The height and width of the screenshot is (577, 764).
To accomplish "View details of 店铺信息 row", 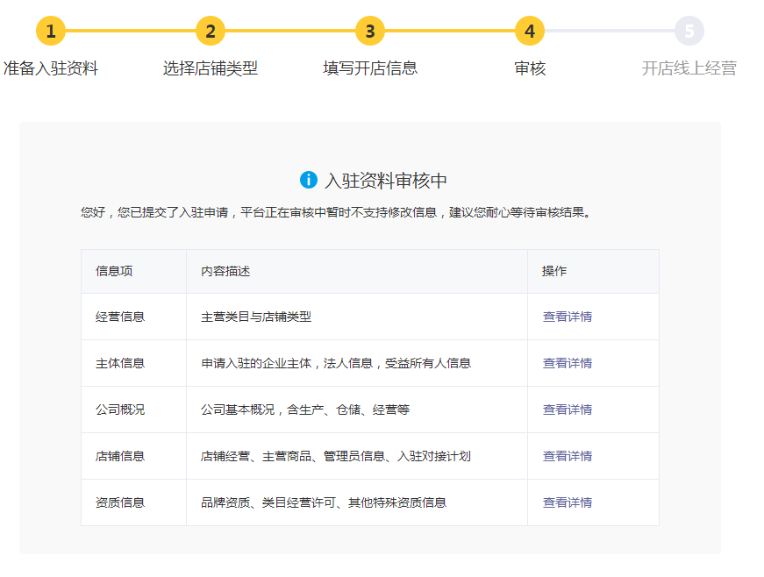I will coord(568,456).
